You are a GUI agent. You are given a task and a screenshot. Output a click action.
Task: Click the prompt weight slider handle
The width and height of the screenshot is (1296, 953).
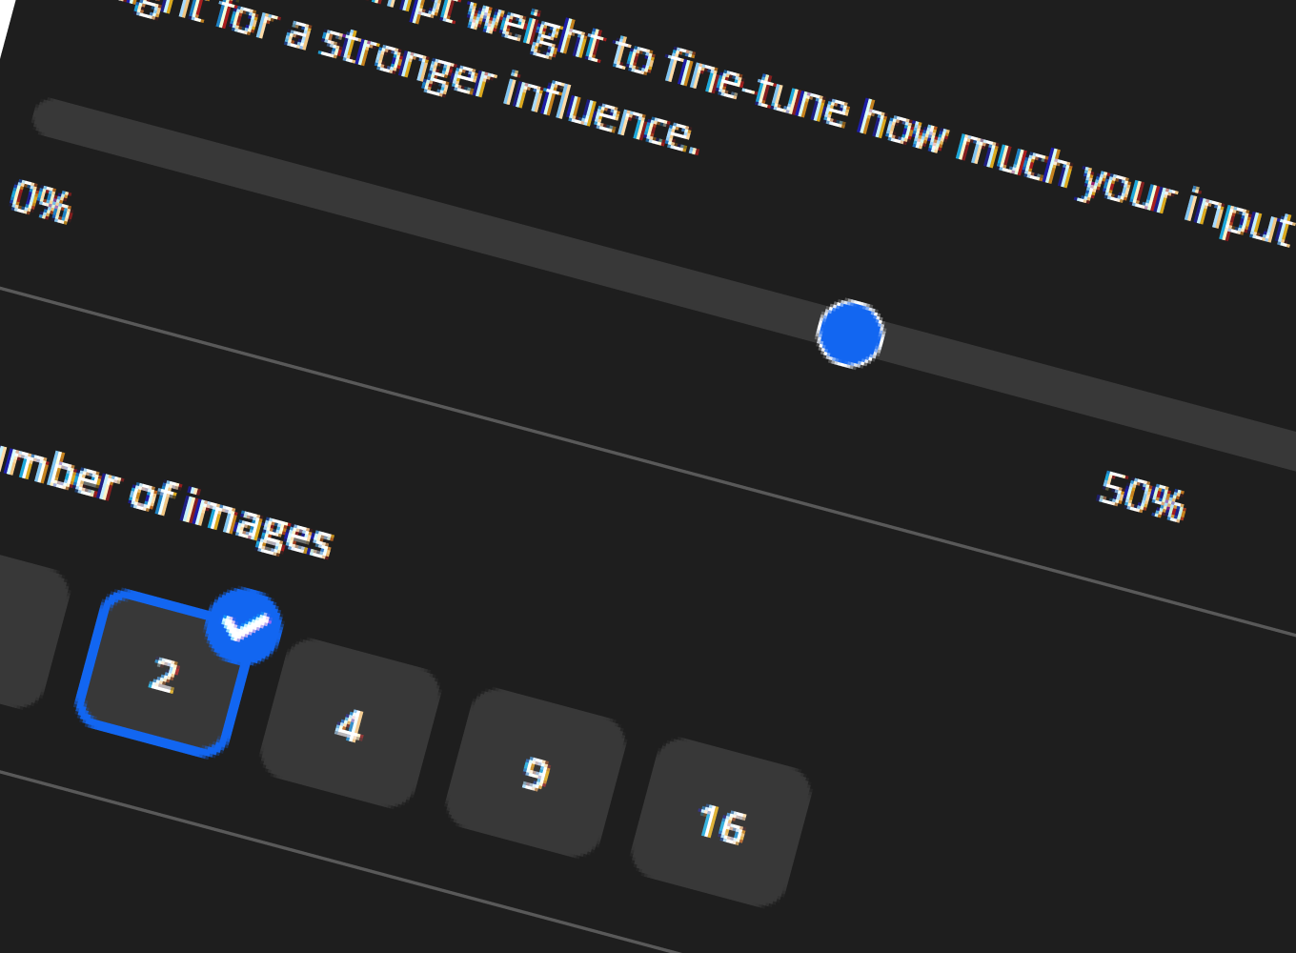click(848, 335)
